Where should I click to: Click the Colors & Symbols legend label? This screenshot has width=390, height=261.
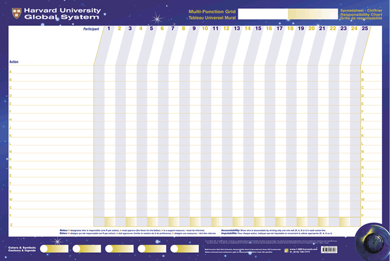pos(19,249)
